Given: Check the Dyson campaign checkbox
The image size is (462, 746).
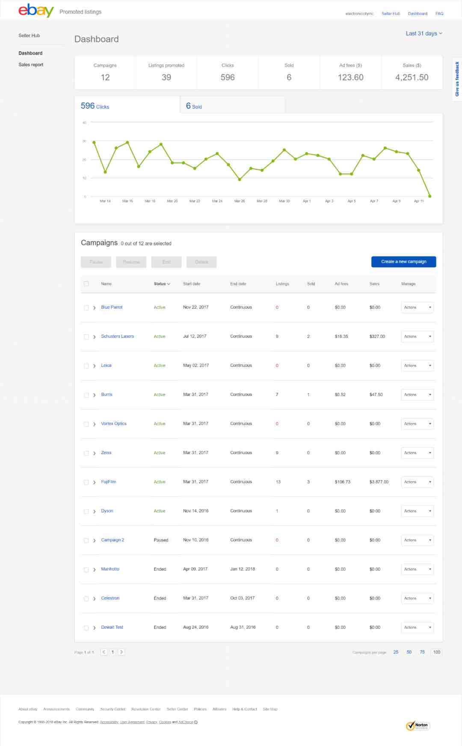Looking at the screenshot, I should pos(86,511).
